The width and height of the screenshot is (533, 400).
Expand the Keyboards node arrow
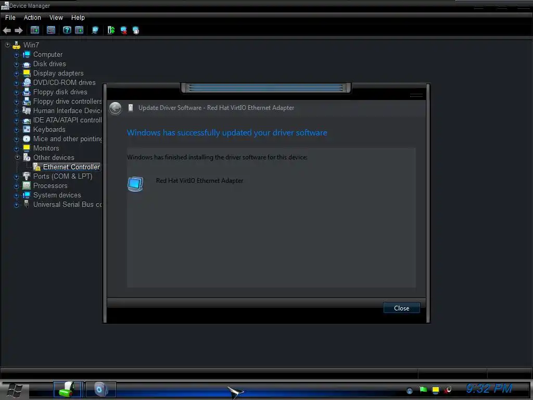(16, 130)
